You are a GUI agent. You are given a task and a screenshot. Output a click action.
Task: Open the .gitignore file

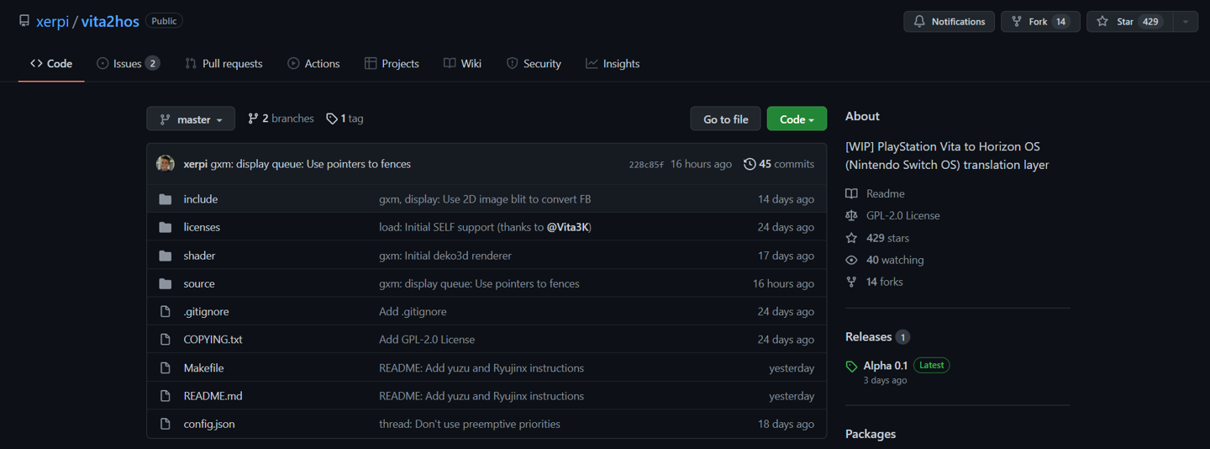[206, 311]
